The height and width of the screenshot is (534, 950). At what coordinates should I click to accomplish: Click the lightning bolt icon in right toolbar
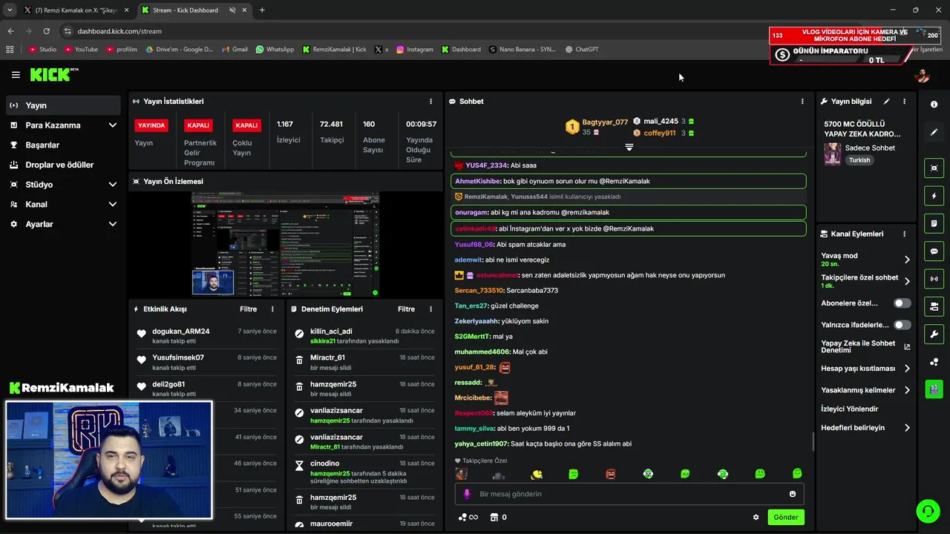(x=934, y=196)
